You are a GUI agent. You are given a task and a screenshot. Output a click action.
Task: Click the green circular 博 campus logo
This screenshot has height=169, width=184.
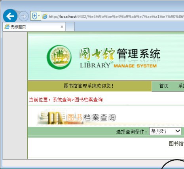(x=59, y=57)
